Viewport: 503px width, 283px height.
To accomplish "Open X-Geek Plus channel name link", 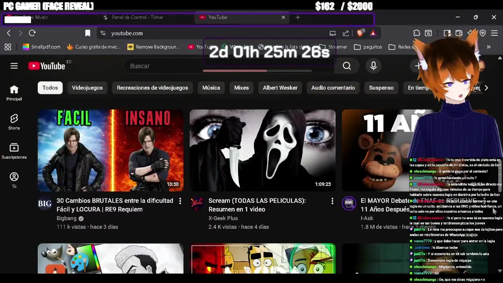I will pos(223,218).
